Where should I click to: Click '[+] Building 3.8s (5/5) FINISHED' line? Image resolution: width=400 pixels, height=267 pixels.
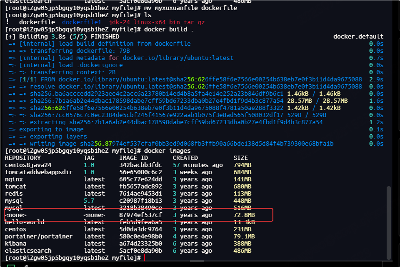[62, 37]
